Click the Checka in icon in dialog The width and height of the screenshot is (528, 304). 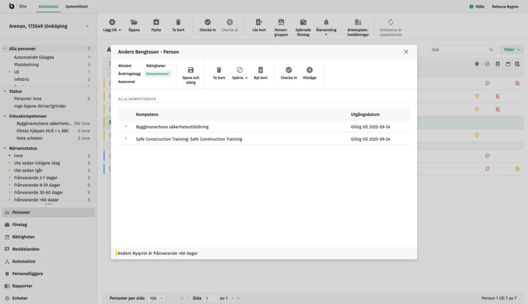pos(288,70)
